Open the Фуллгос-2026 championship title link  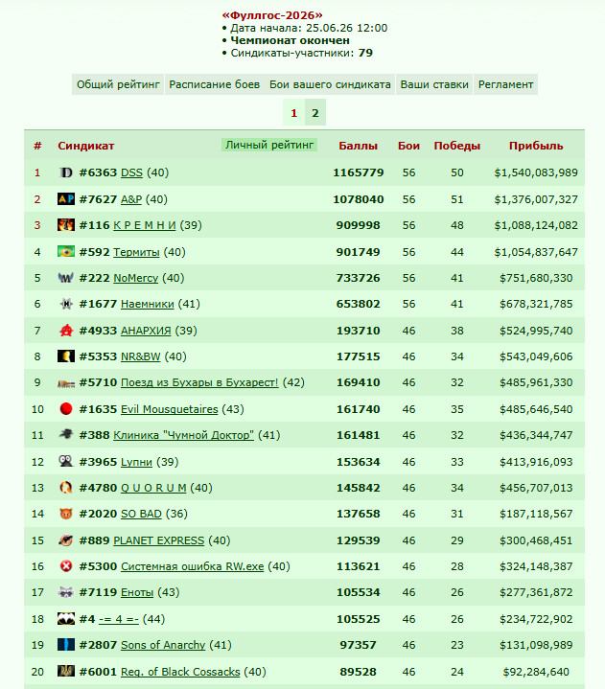tap(272, 15)
